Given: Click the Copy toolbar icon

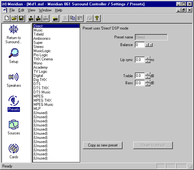Looking at the screenshot, I should 72,18.
